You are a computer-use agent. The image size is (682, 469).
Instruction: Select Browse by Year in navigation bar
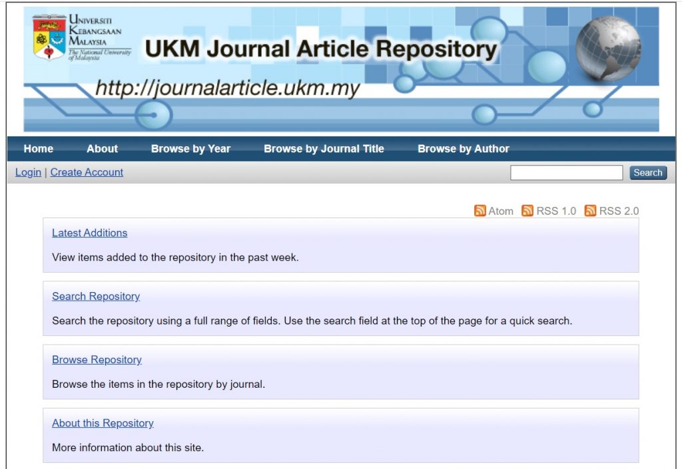pos(190,149)
